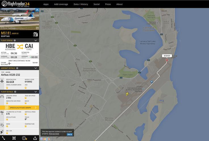Click the flightradar24 logo
Screen dimensions: 209x141
click(16, 4)
